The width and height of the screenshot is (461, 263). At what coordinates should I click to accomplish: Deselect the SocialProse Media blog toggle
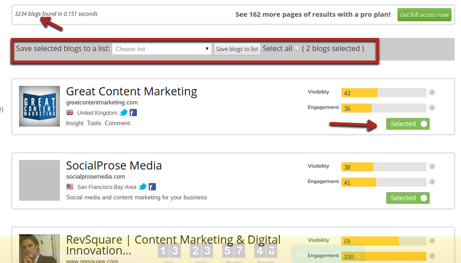[x=408, y=198]
